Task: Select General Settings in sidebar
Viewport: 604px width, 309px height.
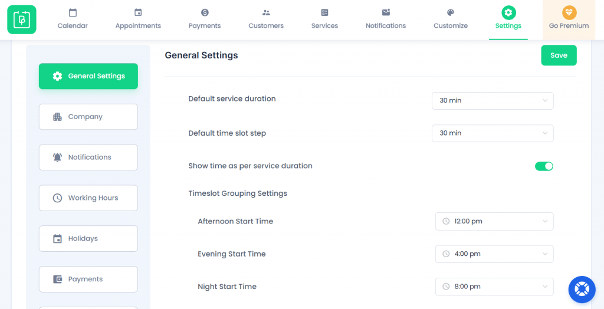Action: tap(88, 76)
